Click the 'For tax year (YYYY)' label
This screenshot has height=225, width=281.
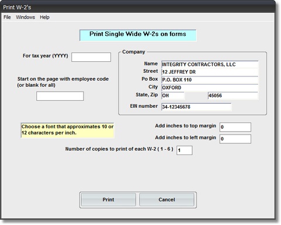(46, 56)
